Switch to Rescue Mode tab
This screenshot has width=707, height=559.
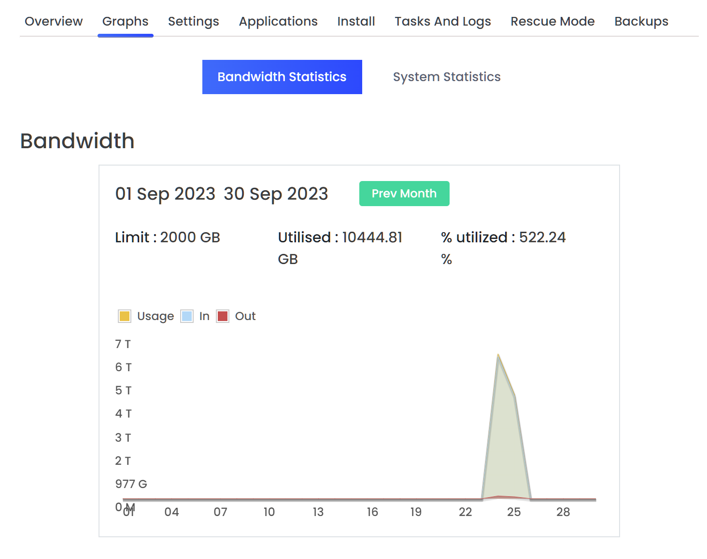[552, 22]
